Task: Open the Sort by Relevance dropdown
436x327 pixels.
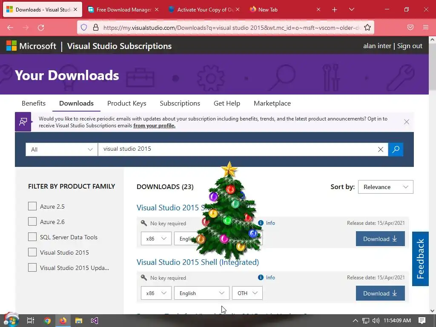Action: (x=385, y=187)
